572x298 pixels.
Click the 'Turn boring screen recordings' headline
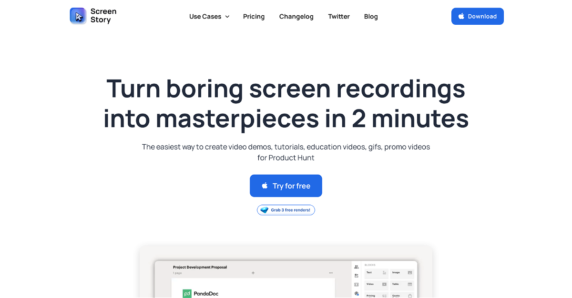point(286,103)
